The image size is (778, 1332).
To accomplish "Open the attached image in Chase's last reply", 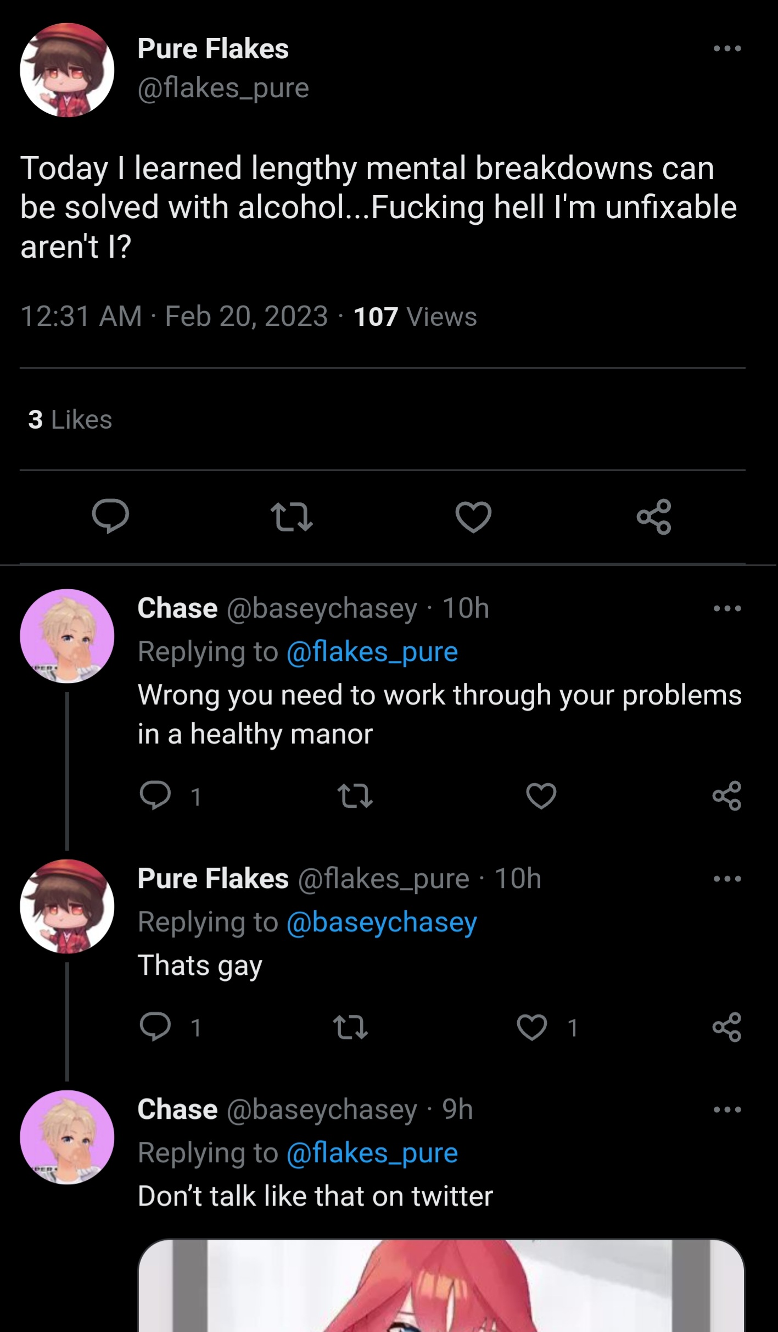I will click(x=441, y=1286).
